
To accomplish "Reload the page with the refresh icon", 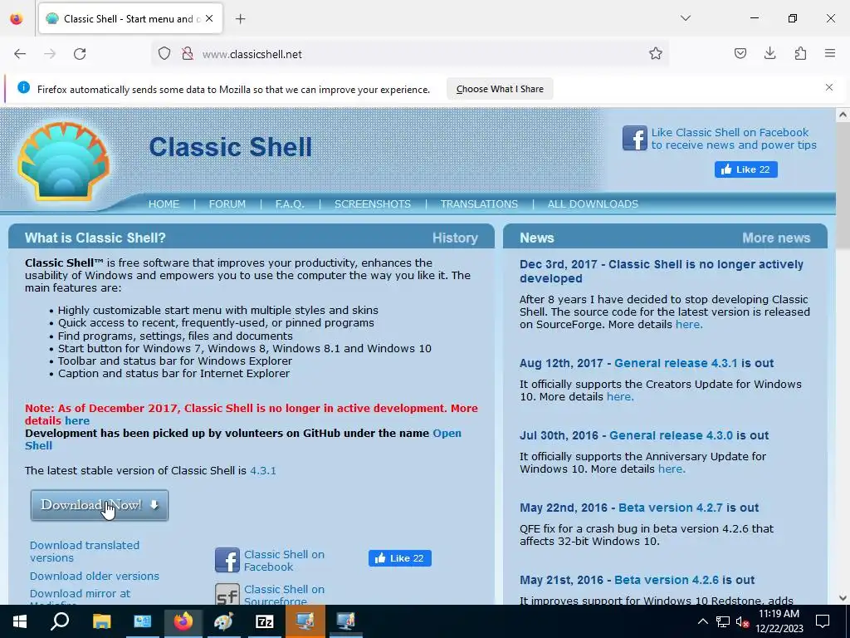I will tap(80, 54).
